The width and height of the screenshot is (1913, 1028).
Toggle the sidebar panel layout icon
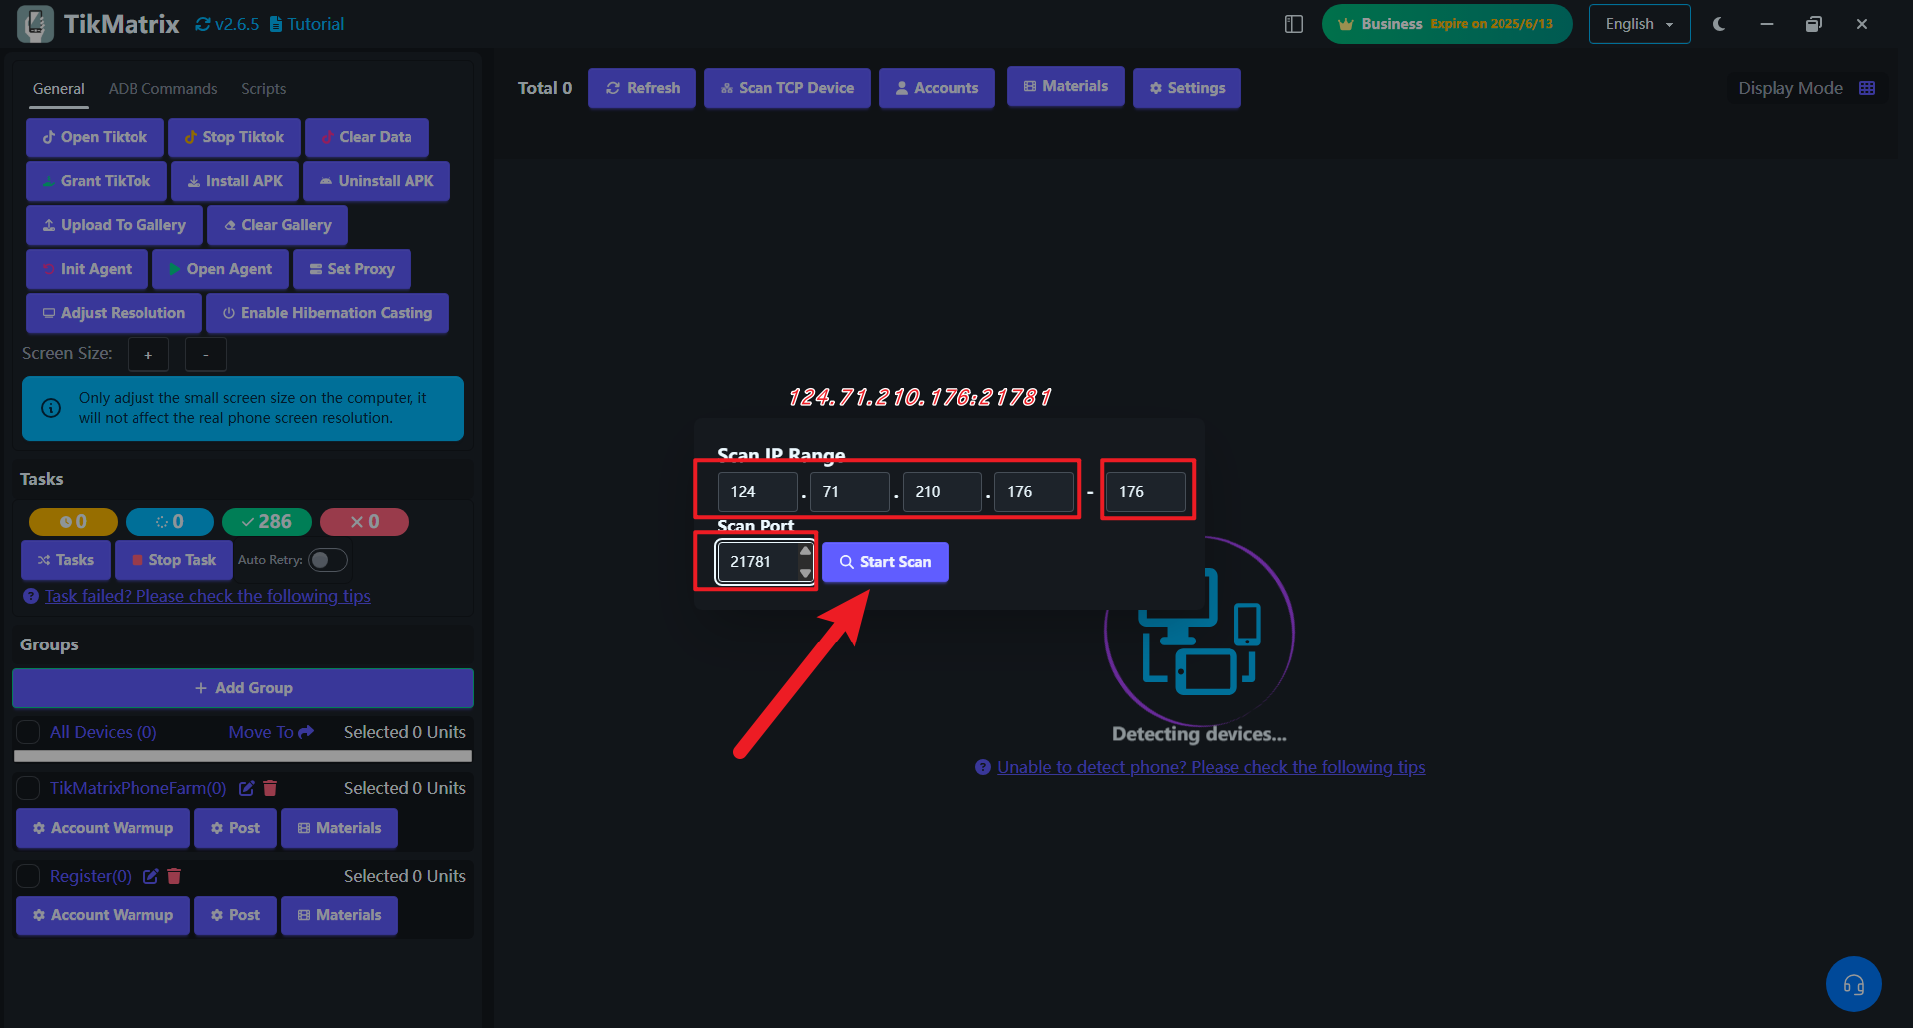1294,24
